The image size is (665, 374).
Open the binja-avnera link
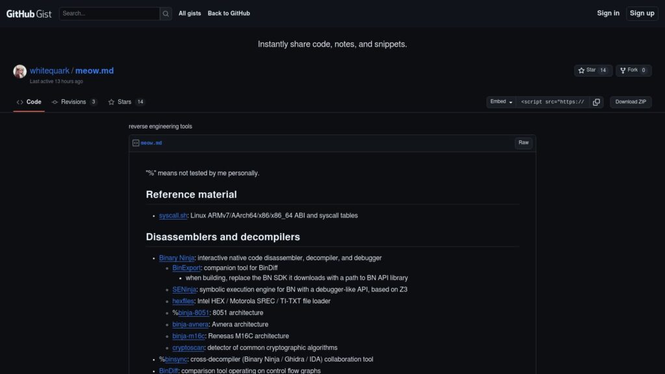(190, 325)
